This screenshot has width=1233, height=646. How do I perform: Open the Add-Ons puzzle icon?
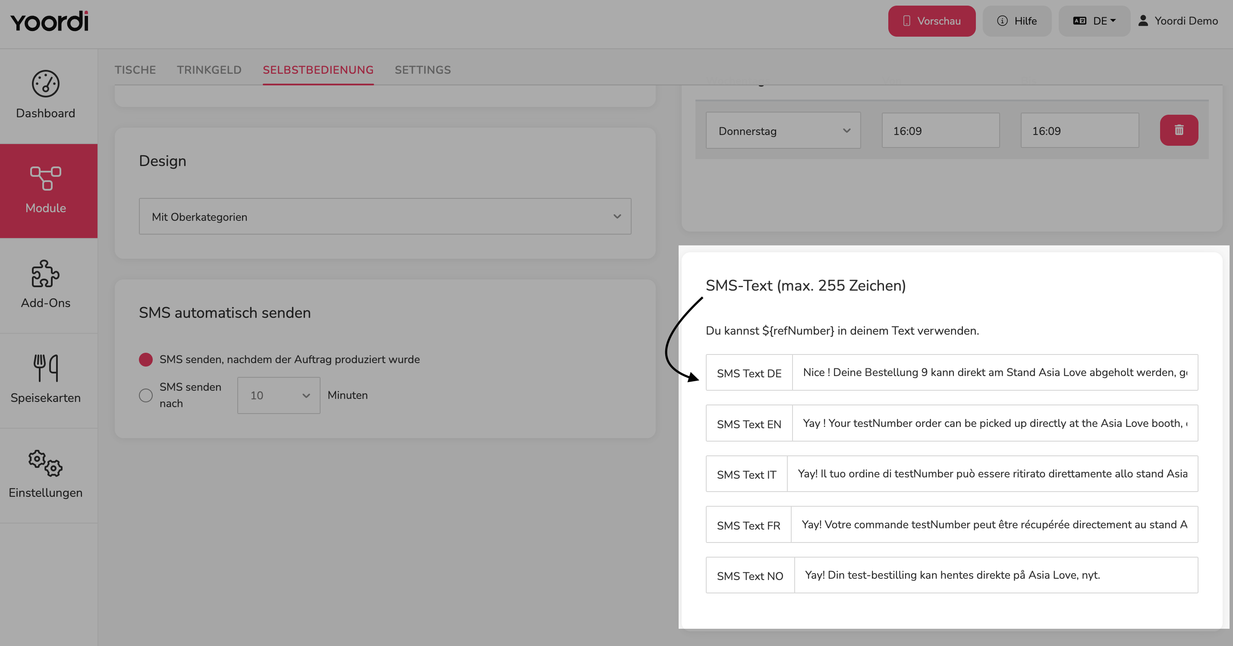[x=45, y=273]
